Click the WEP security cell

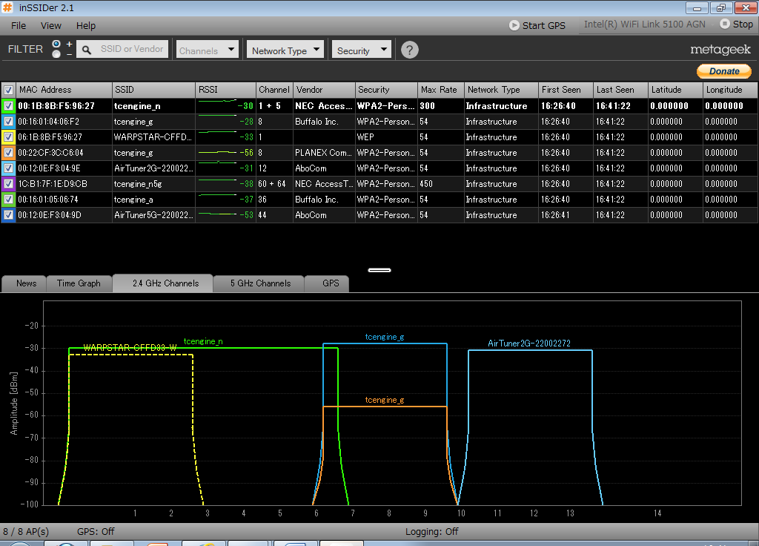point(386,137)
